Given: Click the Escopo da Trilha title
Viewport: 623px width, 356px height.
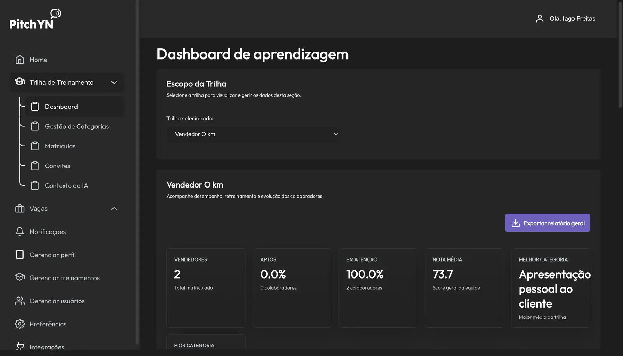Looking at the screenshot, I should click(196, 84).
